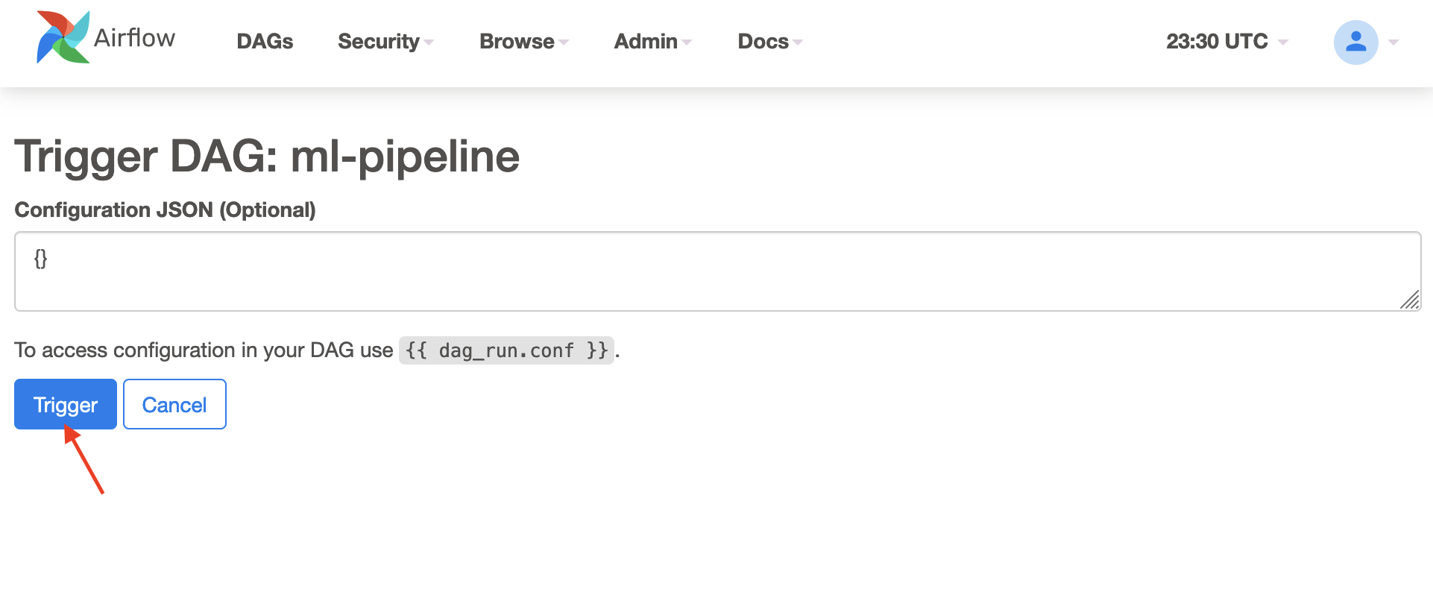The image size is (1433, 589).
Task: Click the Browse dropdown caret arrow
Action: point(564,43)
